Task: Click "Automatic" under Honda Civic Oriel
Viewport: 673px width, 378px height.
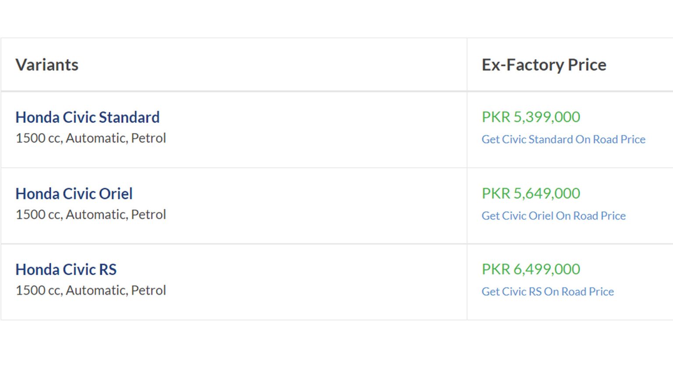Action: pos(96,215)
